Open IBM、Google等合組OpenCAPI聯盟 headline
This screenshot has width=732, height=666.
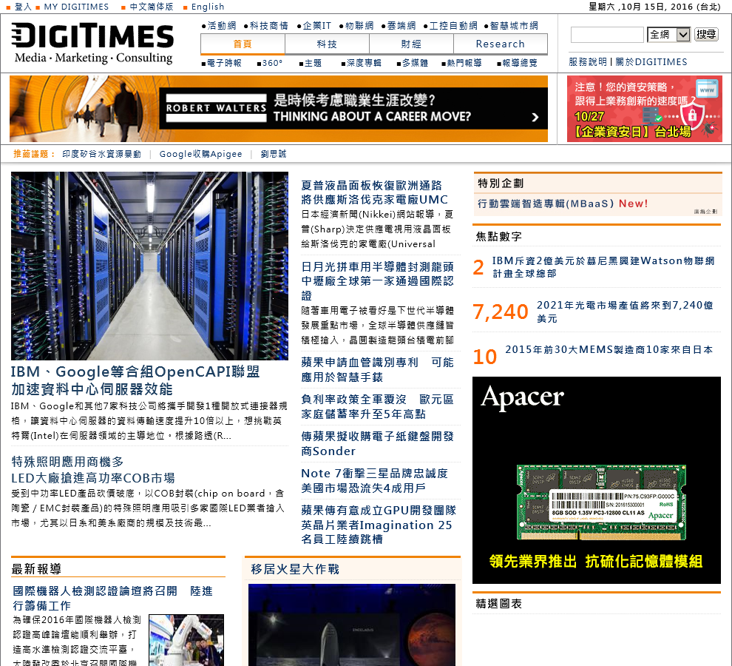[135, 380]
